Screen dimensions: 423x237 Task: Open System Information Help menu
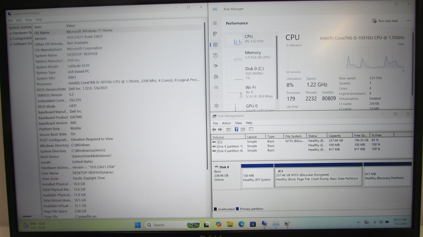pyautogui.click(x=39, y=19)
